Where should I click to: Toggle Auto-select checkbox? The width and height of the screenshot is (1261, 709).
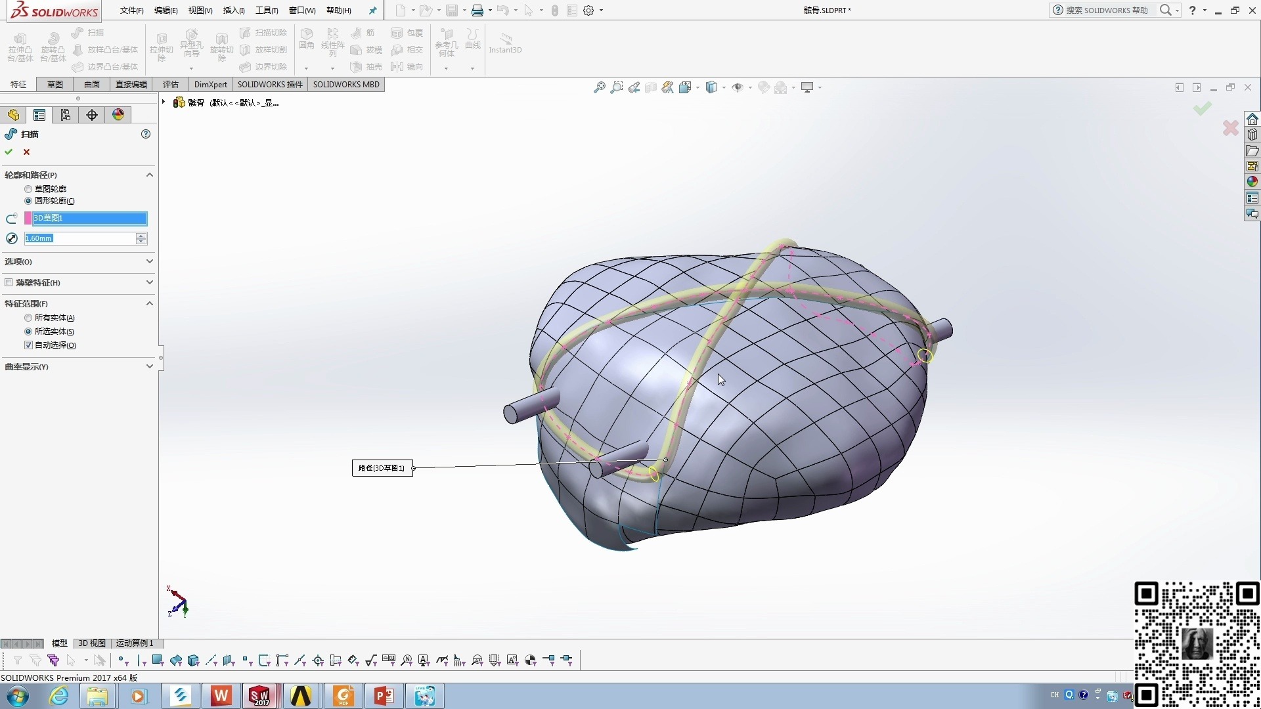coord(28,345)
